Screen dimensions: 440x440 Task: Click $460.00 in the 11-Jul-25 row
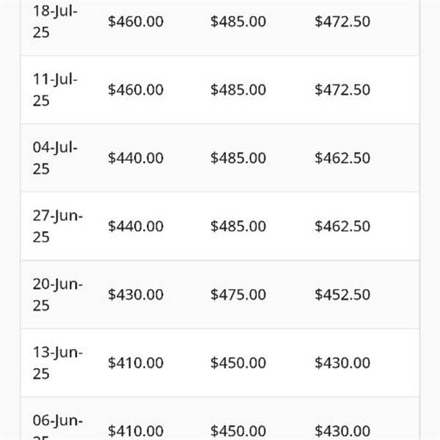coord(136,89)
